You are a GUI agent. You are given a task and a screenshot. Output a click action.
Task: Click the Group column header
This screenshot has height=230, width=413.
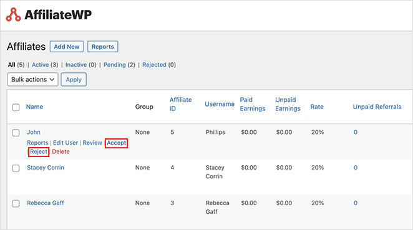144,107
